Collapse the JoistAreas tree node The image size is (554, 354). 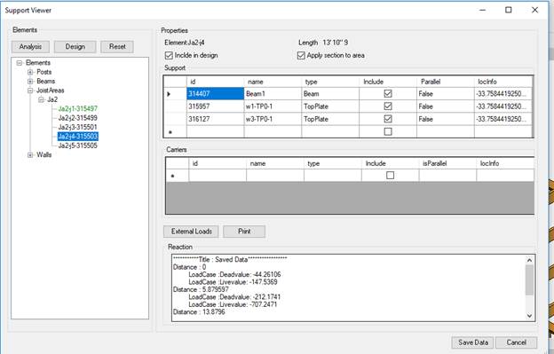(x=30, y=90)
